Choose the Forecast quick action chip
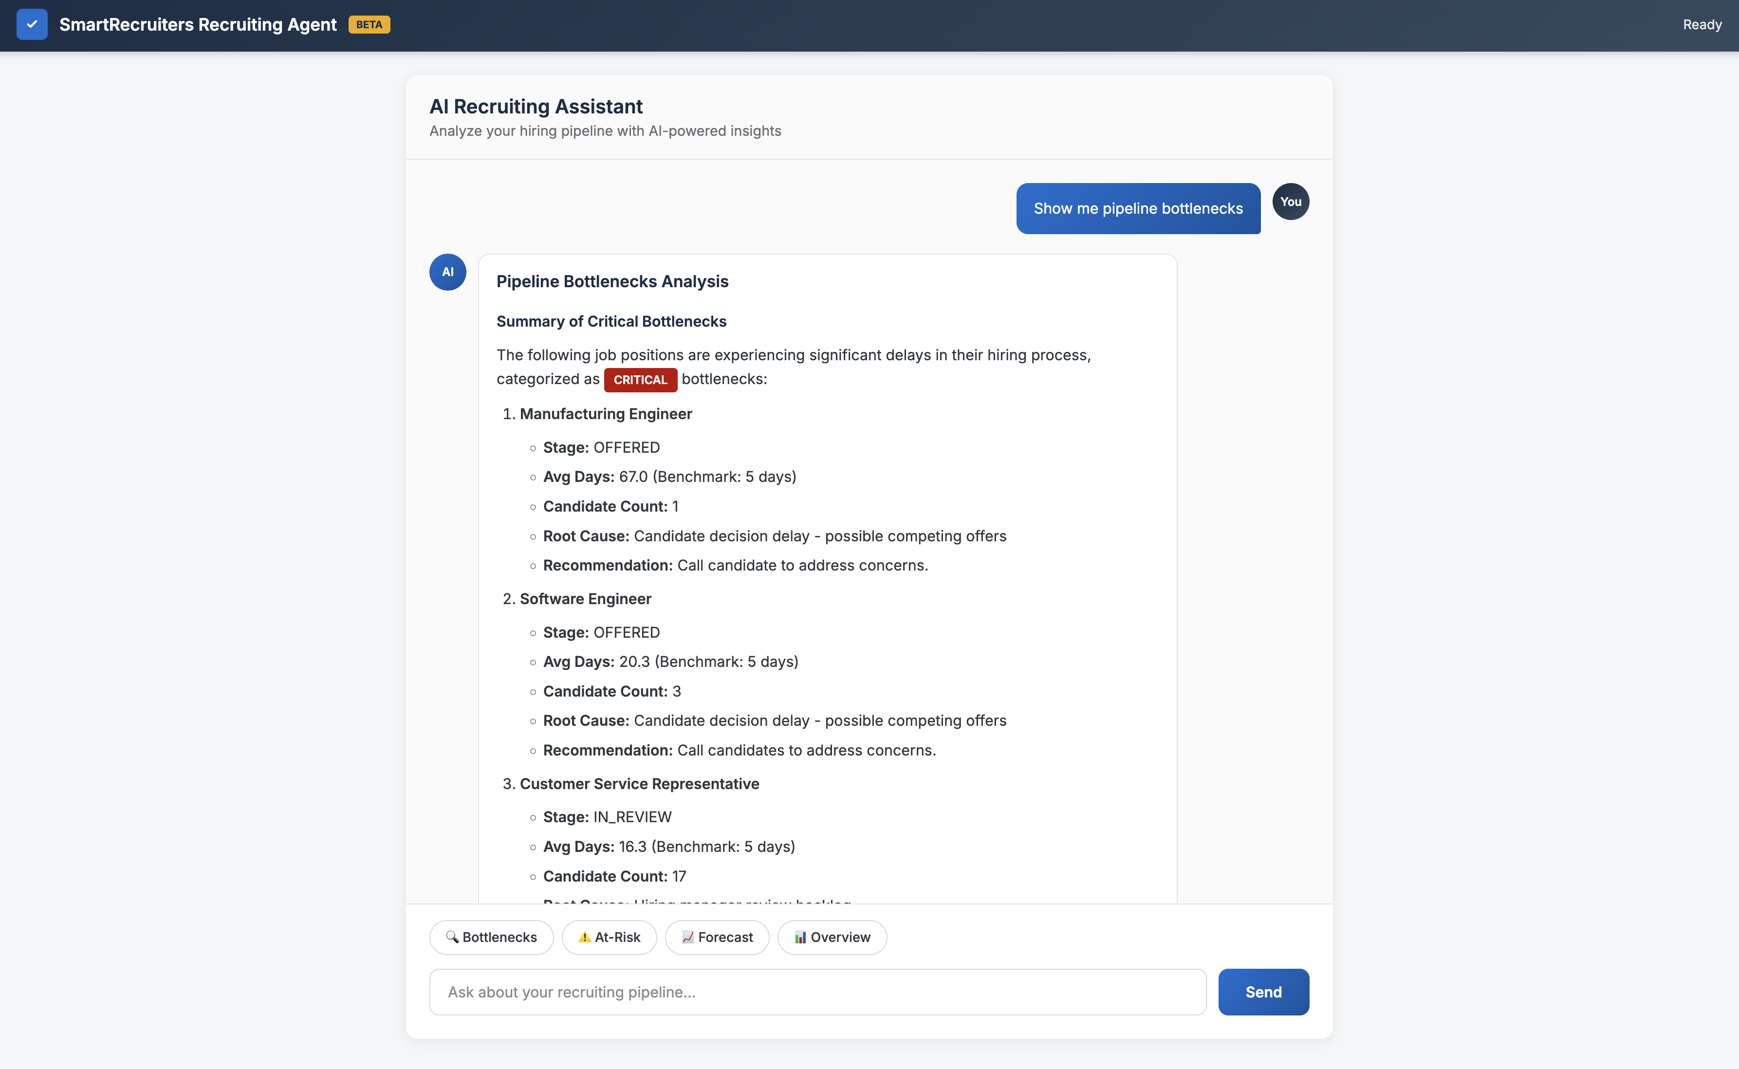 point(717,937)
